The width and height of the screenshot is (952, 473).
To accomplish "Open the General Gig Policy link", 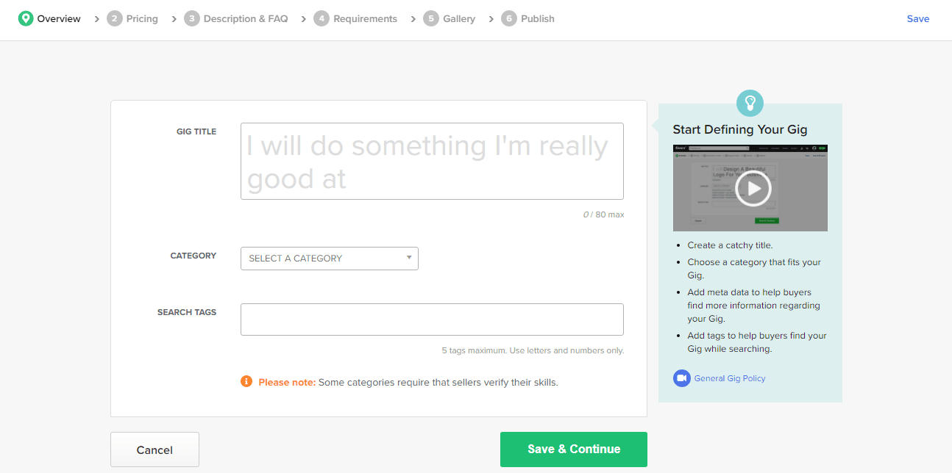I will point(730,378).
